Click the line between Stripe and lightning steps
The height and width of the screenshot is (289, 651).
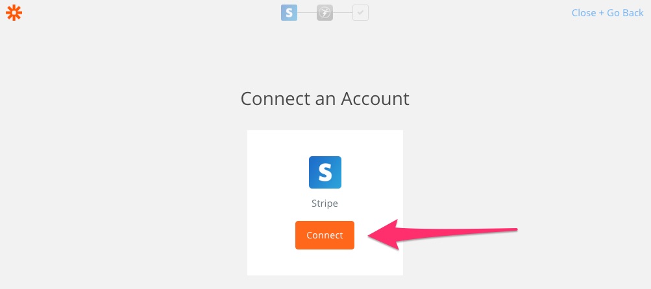click(x=307, y=13)
